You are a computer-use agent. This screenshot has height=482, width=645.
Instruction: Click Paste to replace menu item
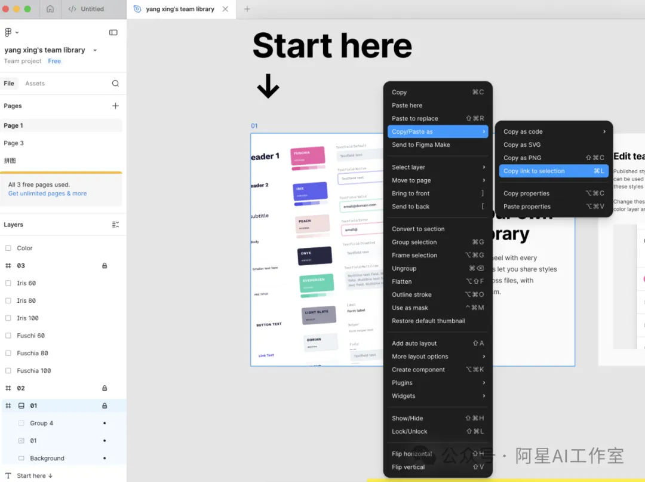click(x=438, y=118)
